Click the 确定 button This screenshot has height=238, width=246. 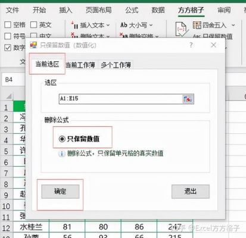(60, 192)
